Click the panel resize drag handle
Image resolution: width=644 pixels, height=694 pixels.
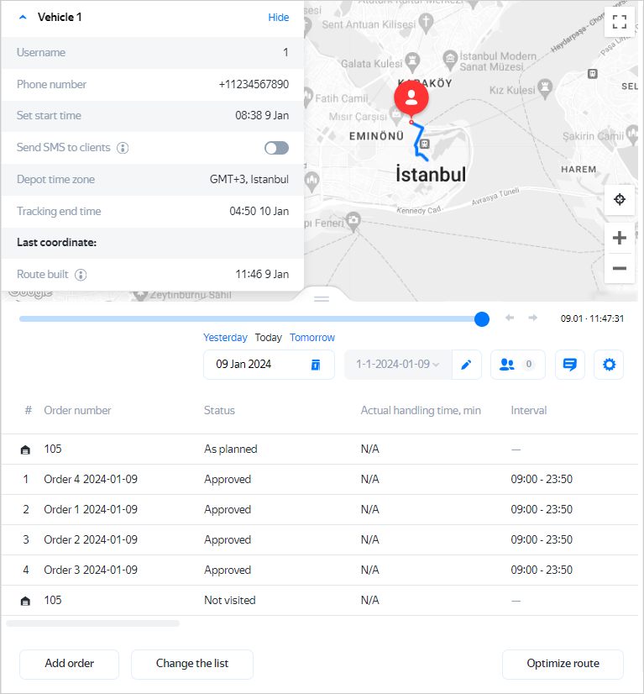pyautogui.click(x=322, y=298)
